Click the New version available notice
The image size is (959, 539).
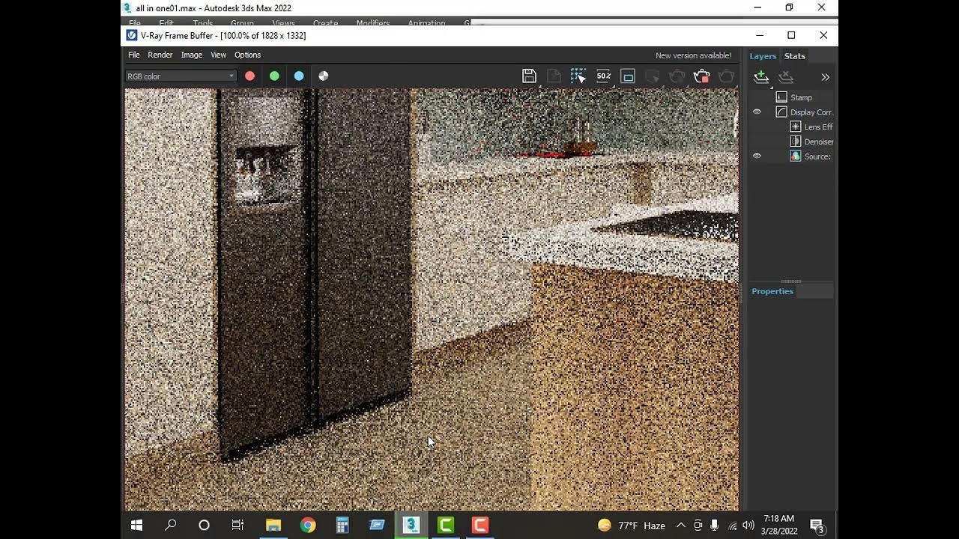click(693, 55)
